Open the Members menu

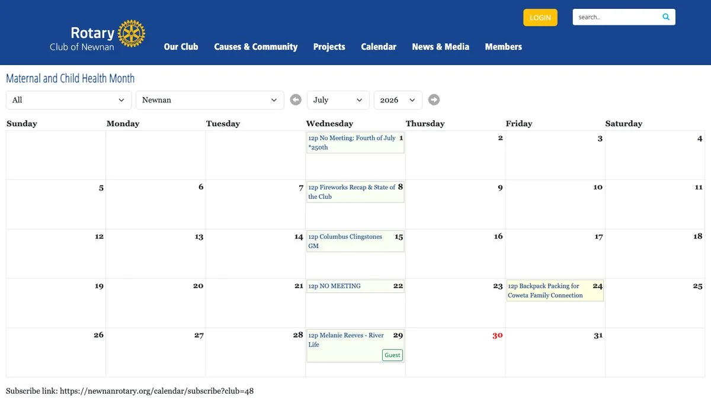point(503,47)
